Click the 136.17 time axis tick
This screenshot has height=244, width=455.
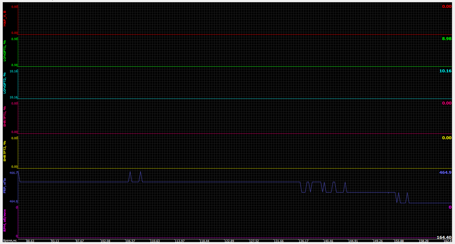pyautogui.click(x=304, y=241)
